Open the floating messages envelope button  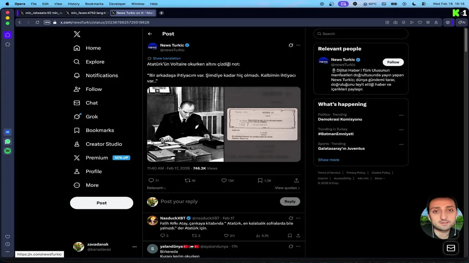click(x=451, y=248)
